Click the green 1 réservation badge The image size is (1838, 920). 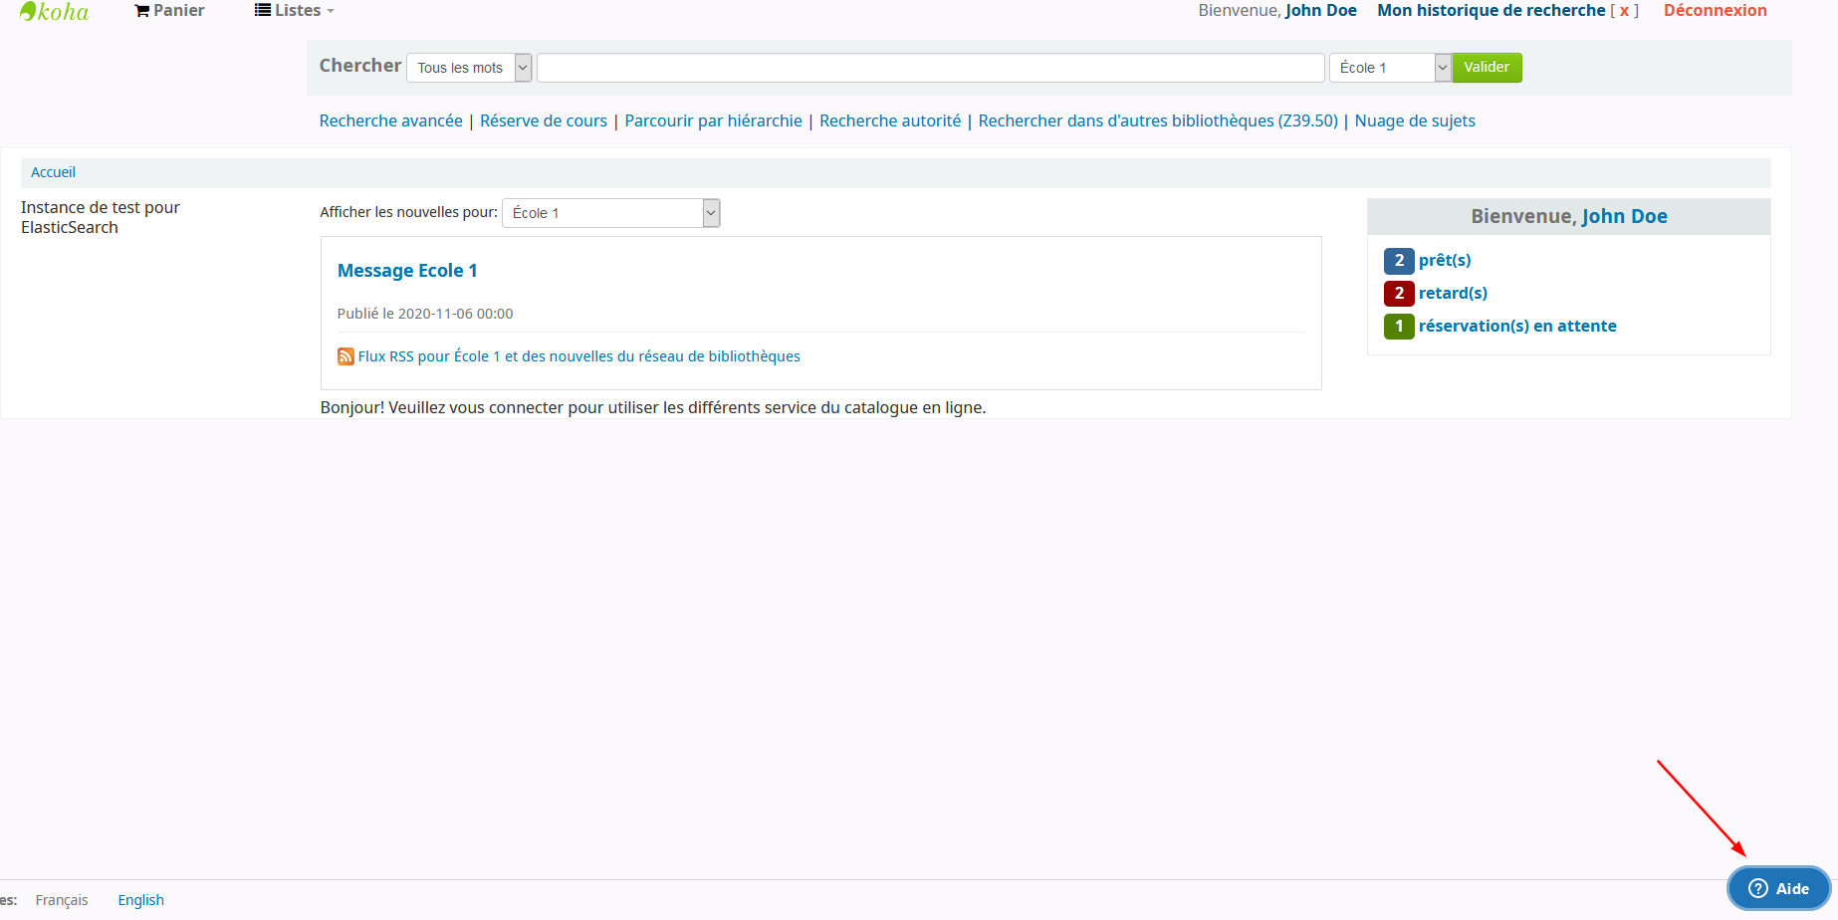[1399, 327]
